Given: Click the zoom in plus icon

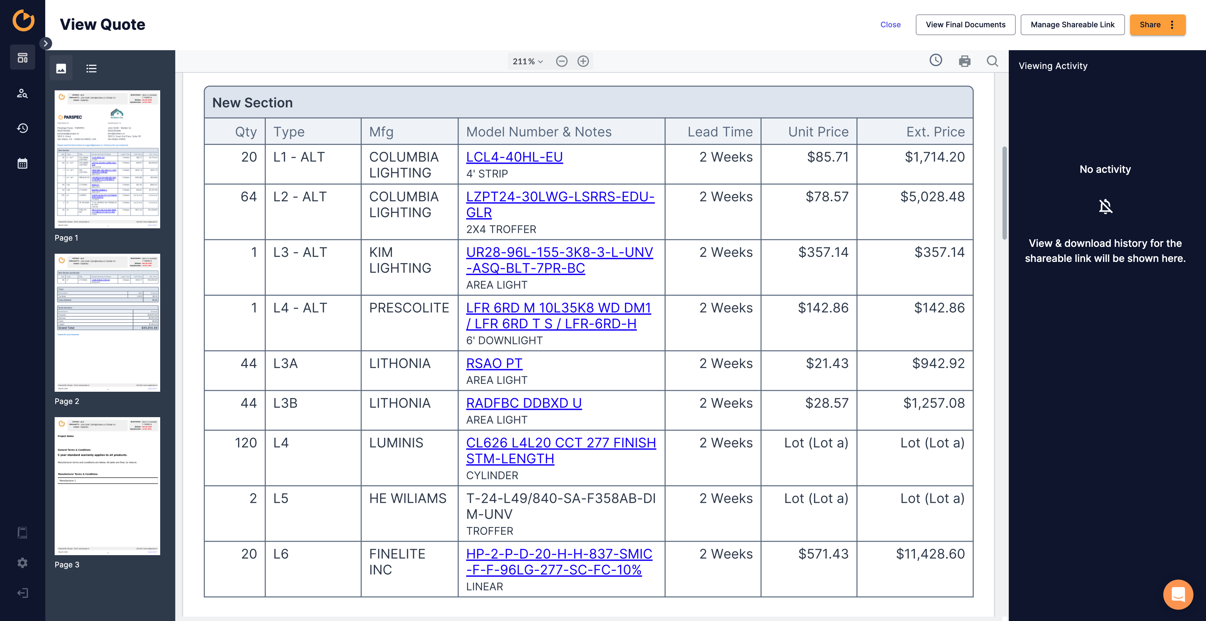Looking at the screenshot, I should 583,61.
